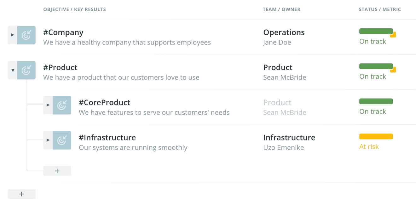This screenshot has height=207, width=416.
Task: Click the #CoreProduct On track status
Action: tap(373, 112)
